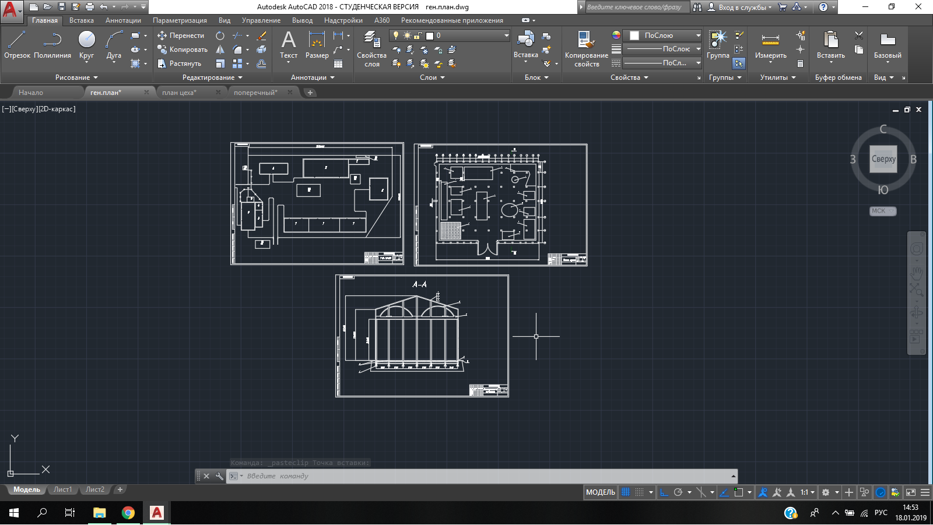Open the ПоСл... linetype dropdown
This screenshot has height=525, width=933.
tap(662, 63)
